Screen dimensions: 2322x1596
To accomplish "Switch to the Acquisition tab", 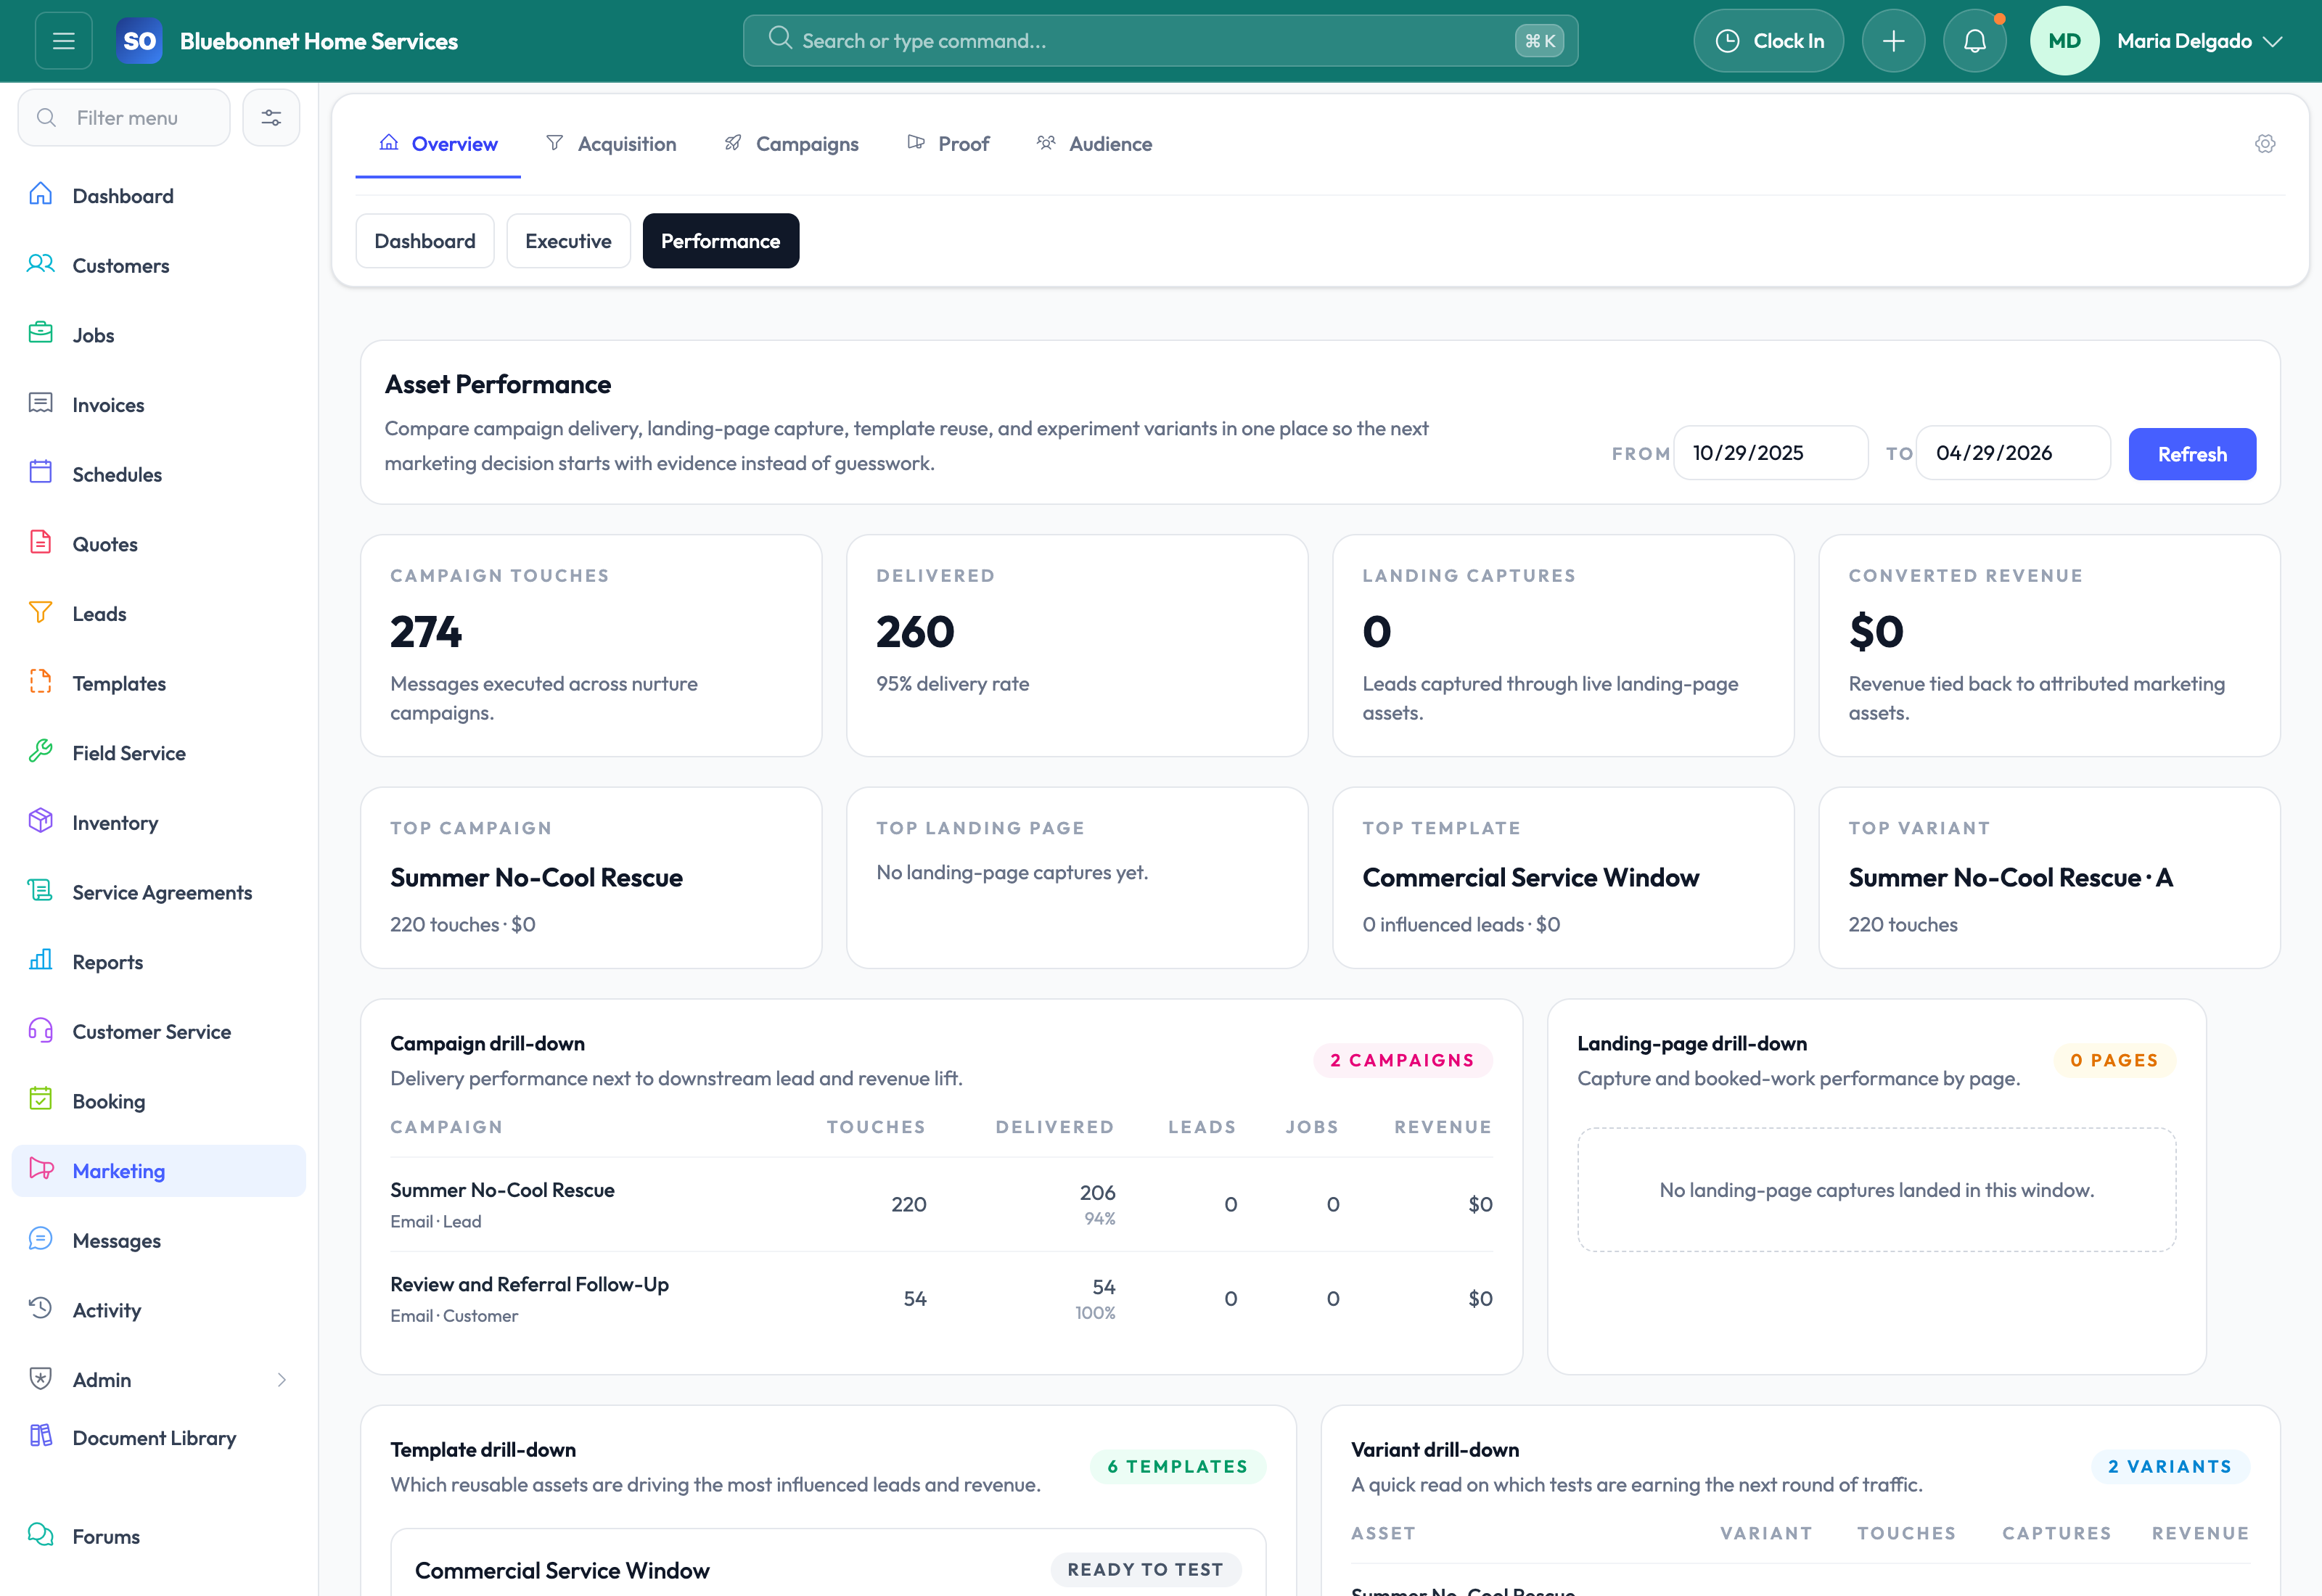I will point(611,144).
